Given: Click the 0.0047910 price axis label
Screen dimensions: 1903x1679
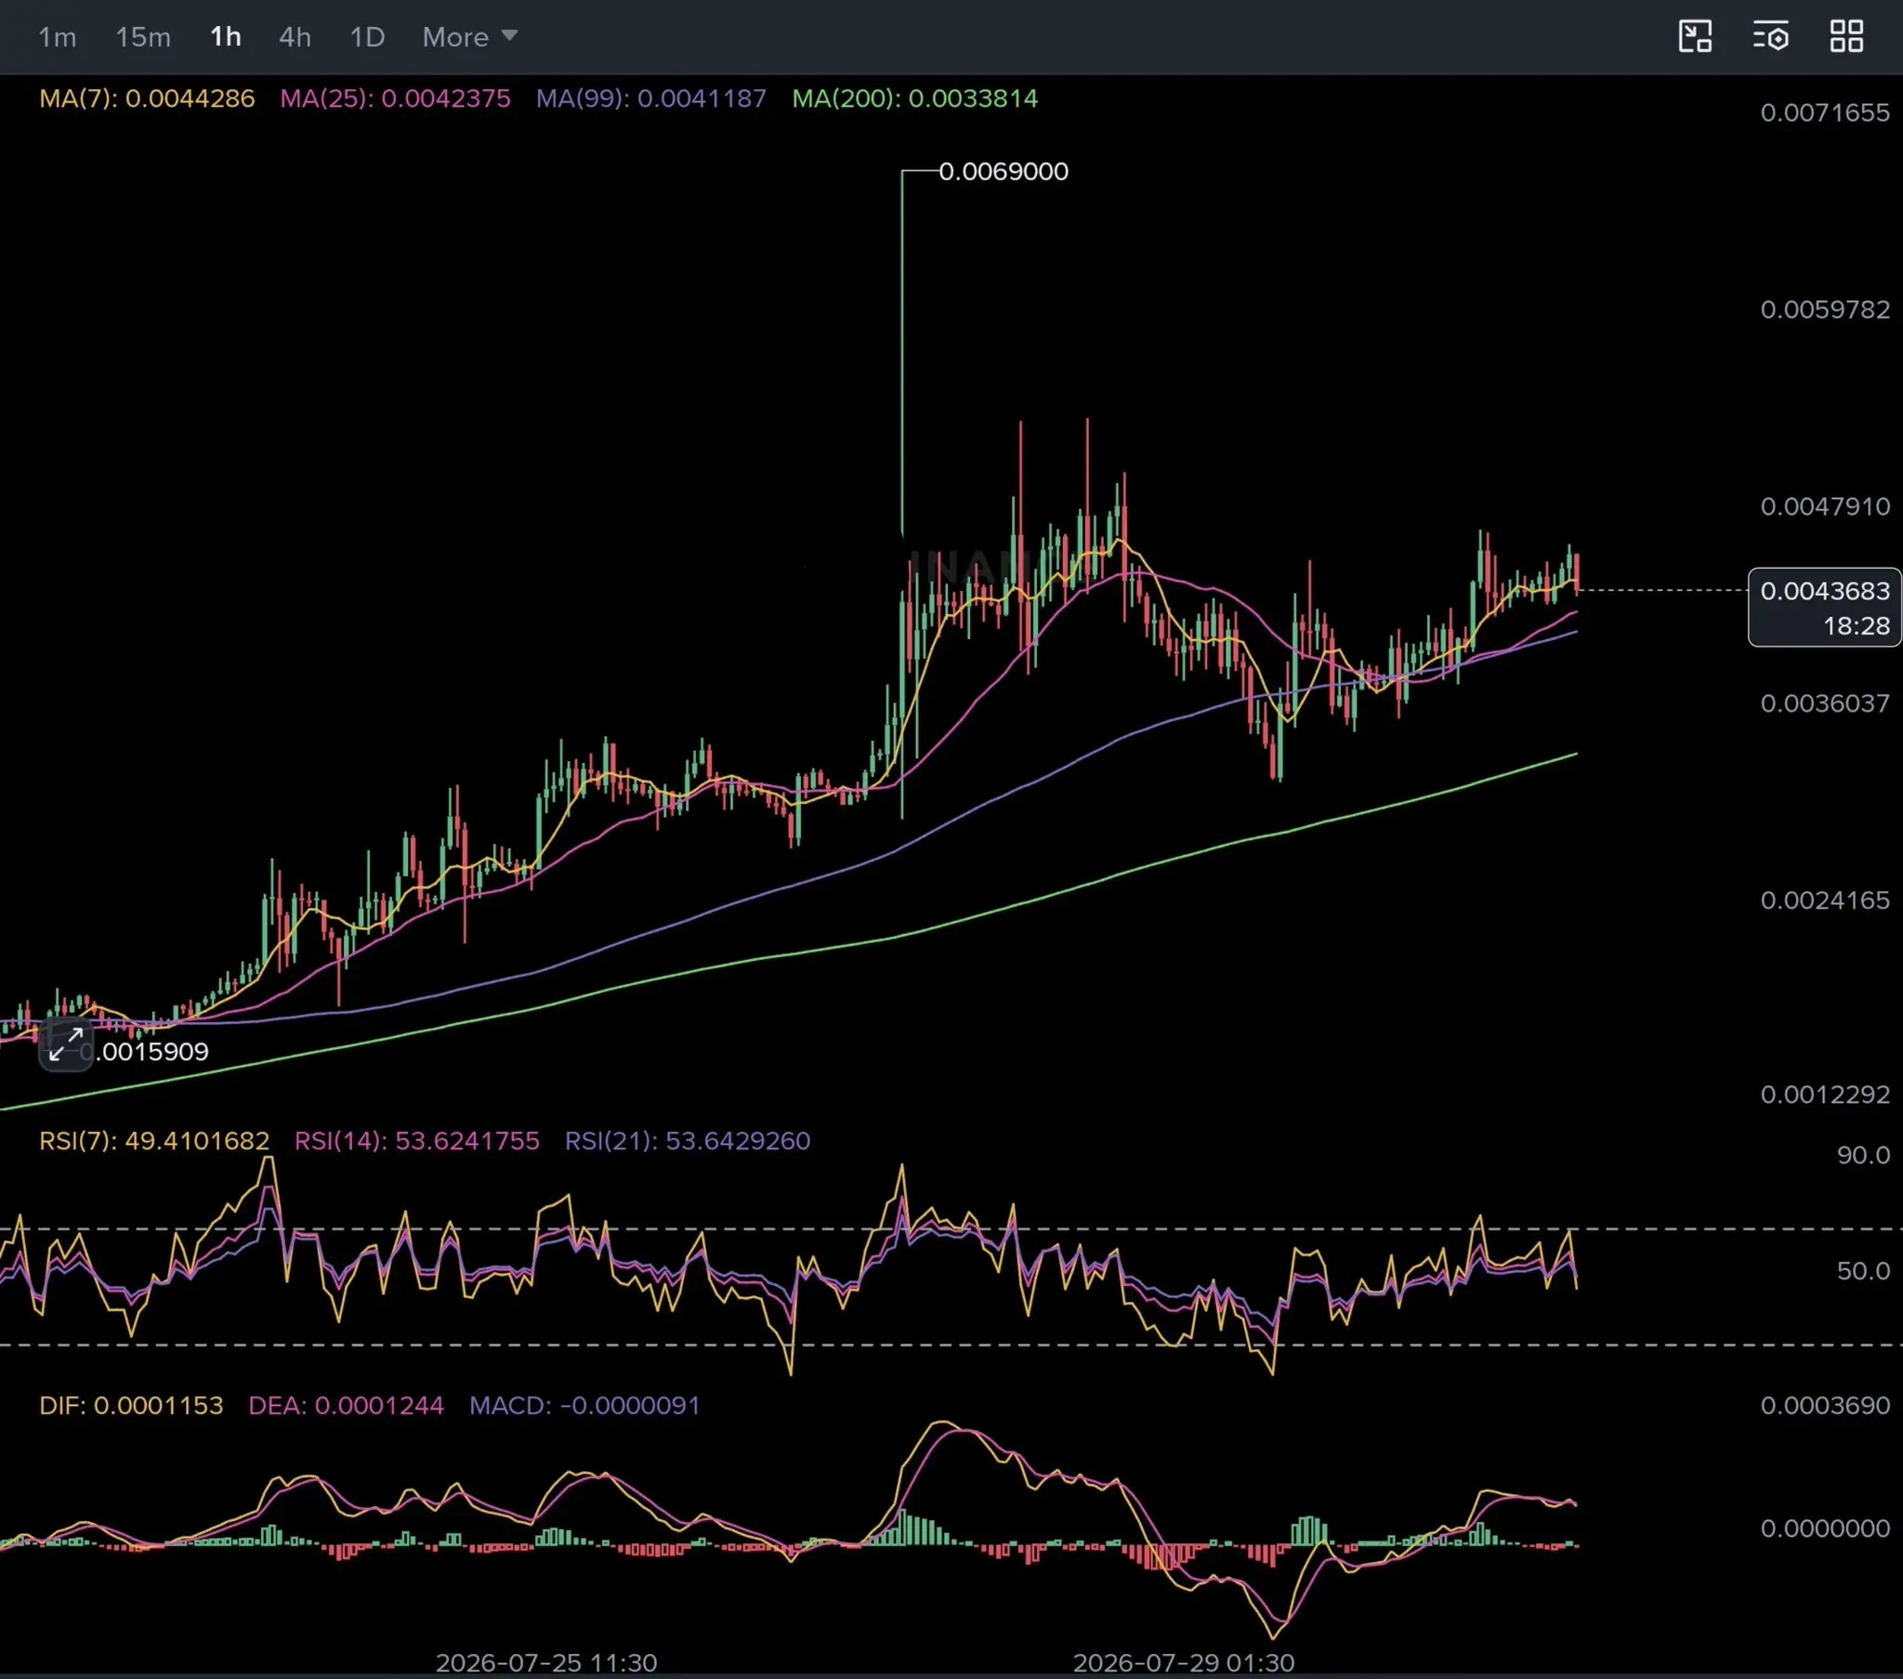Looking at the screenshot, I should tap(1825, 506).
